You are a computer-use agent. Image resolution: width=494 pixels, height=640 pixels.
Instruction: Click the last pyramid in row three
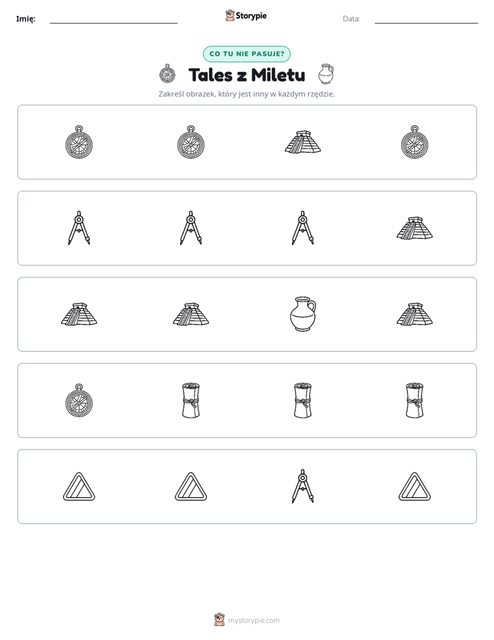pyautogui.click(x=414, y=314)
